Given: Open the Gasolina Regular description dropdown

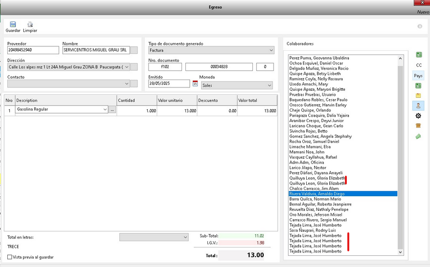Looking at the screenshot, I should [105, 111].
